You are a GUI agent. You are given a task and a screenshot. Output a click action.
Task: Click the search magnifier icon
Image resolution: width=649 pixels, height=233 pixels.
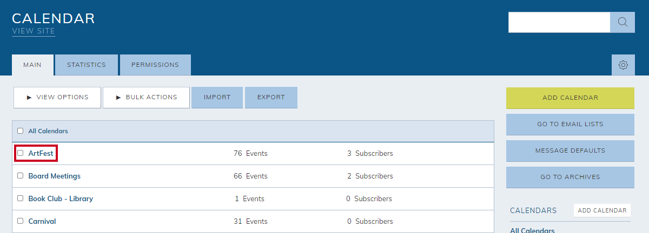[x=622, y=22]
